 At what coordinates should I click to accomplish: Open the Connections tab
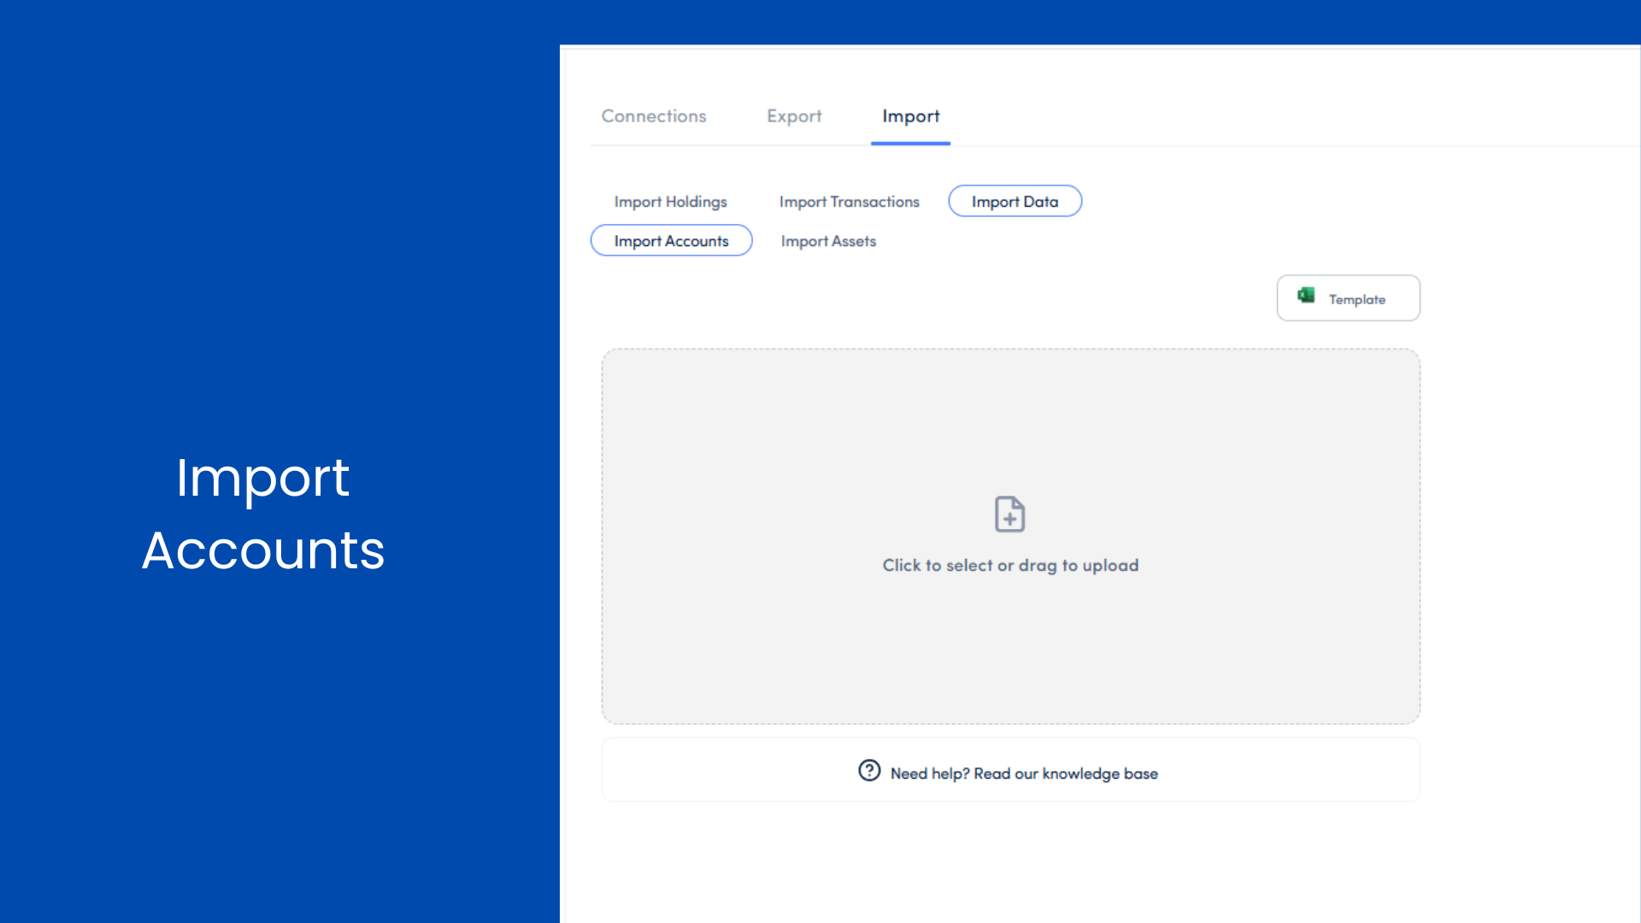[x=654, y=116]
